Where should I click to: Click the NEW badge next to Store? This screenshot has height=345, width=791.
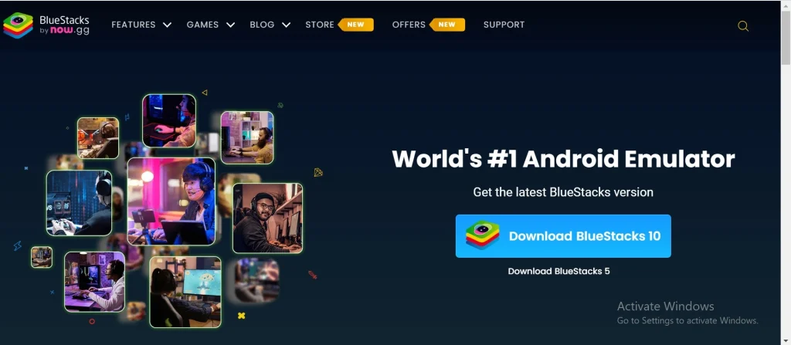[x=355, y=25]
